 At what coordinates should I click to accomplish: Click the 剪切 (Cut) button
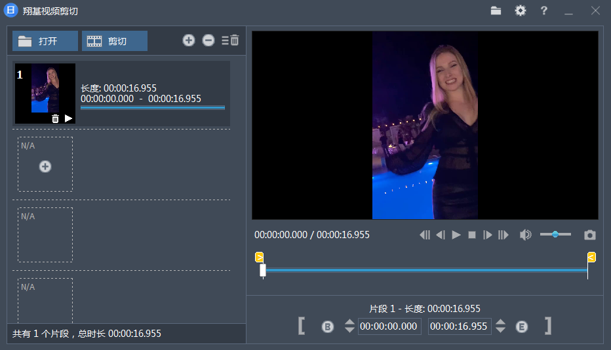click(x=114, y=41)
